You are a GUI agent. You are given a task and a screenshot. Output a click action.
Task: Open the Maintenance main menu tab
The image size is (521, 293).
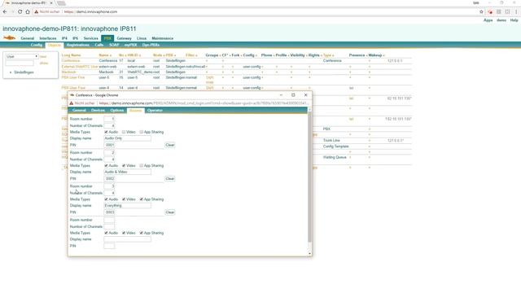(x=163, y=38)
